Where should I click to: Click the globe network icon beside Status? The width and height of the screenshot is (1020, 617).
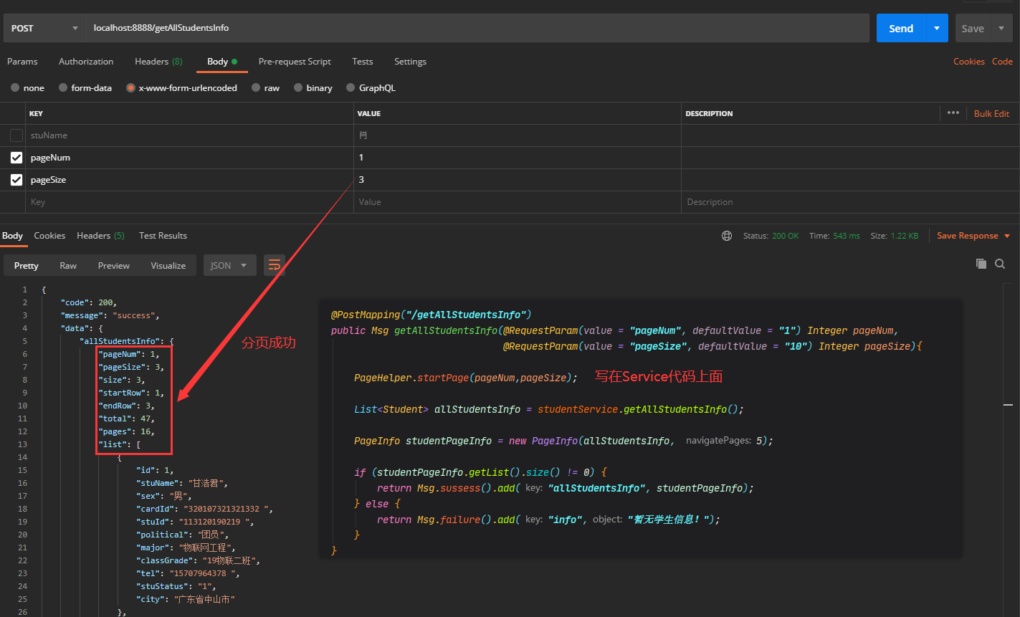[727, 236]
